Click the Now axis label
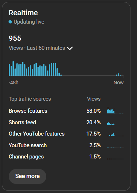 [x=118, y=83]
